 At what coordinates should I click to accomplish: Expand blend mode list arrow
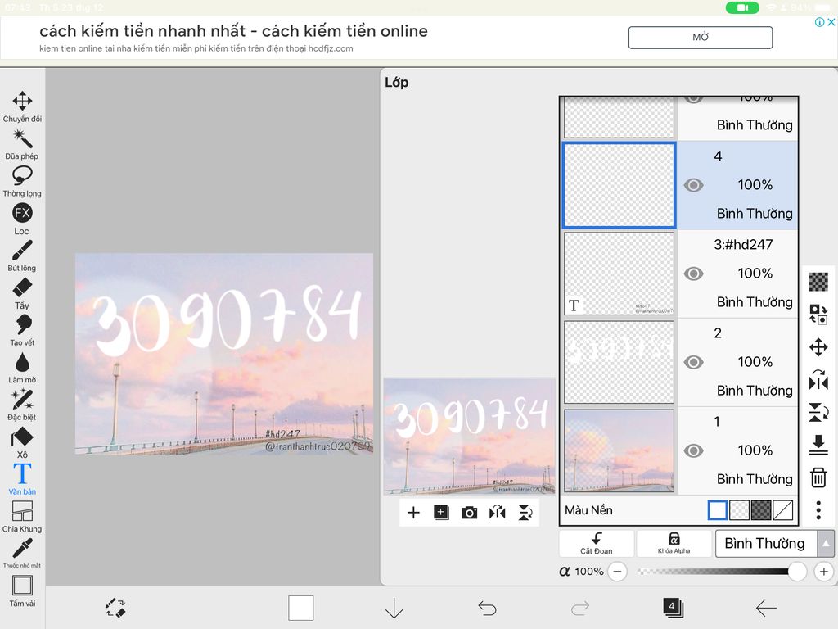(x=826, y=544)
